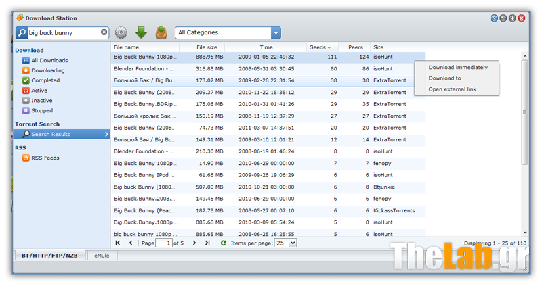
Task: Switch to the BT/HTTP/FTP/NZB tab
Action: tap(49, 256)
